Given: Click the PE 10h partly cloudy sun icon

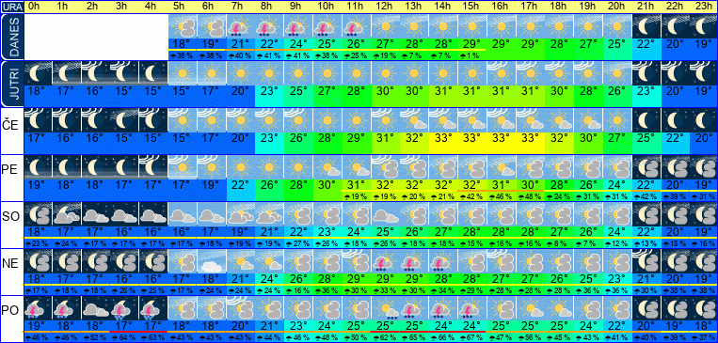Looking at the screenshot, I should coord(327,167).
